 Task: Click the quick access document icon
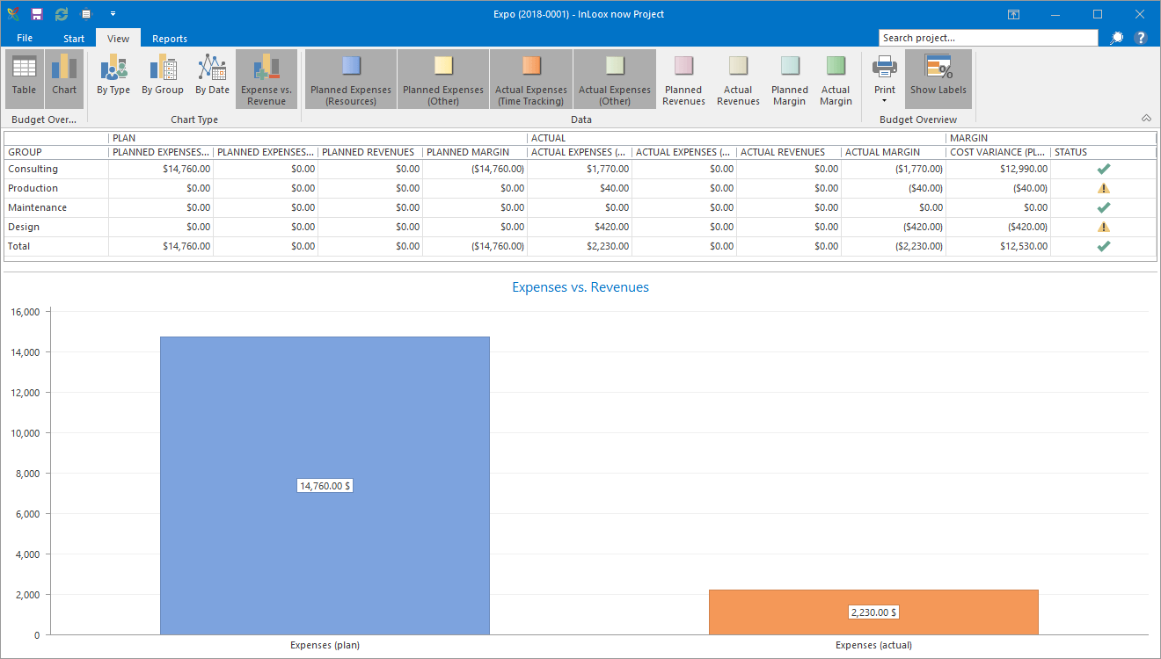coord(86,14)
